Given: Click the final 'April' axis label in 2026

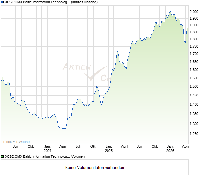Looking at the screenshot, I should point(186,147).
